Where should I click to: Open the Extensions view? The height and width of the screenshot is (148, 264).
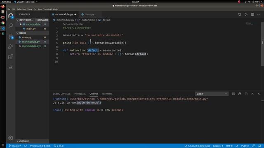(11, 57)
